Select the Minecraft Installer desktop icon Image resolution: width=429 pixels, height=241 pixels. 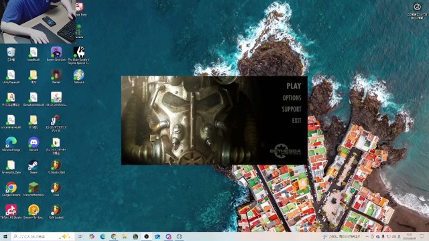pos(34,189)
